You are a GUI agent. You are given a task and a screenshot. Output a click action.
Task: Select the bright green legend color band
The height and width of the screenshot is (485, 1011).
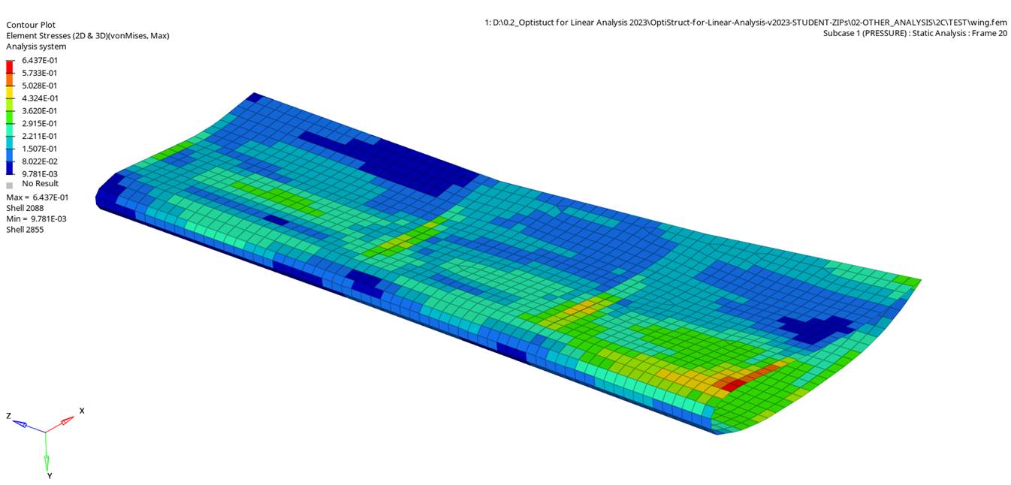click(x=10, y=117)
